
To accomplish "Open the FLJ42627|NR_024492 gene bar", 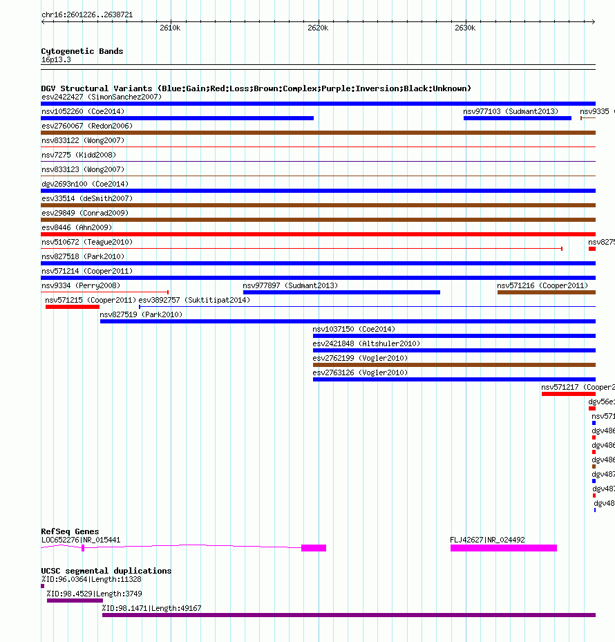I will (x=504, y=548).
